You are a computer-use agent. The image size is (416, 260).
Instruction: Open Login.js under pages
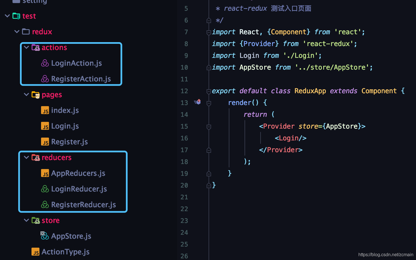click(65, 126)
